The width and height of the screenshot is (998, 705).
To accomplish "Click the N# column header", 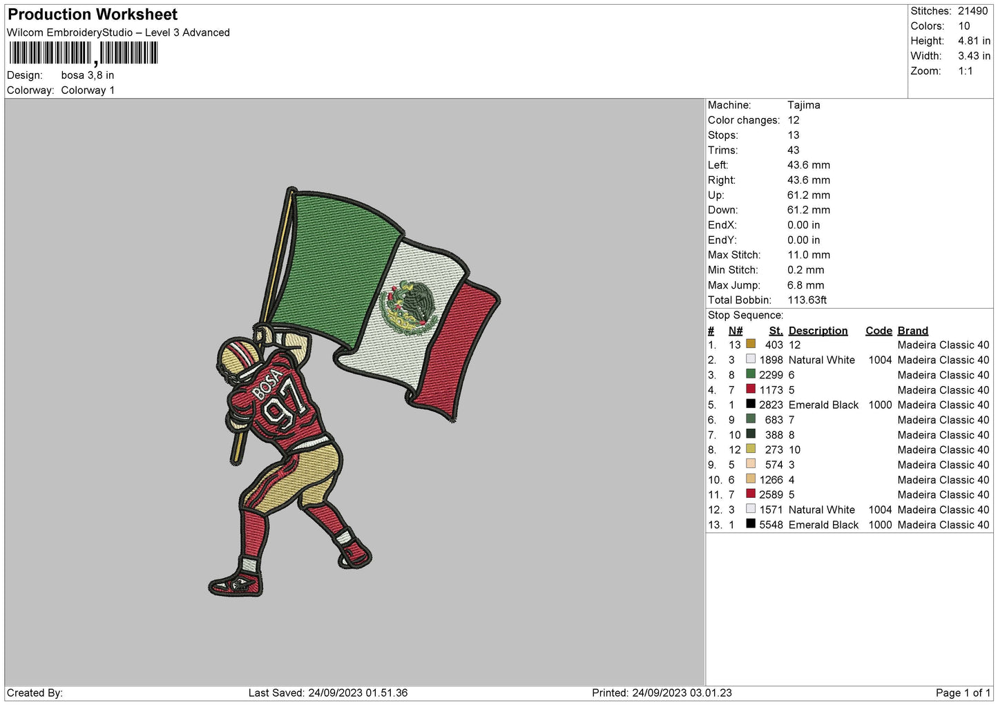I will tap(736, 331).
